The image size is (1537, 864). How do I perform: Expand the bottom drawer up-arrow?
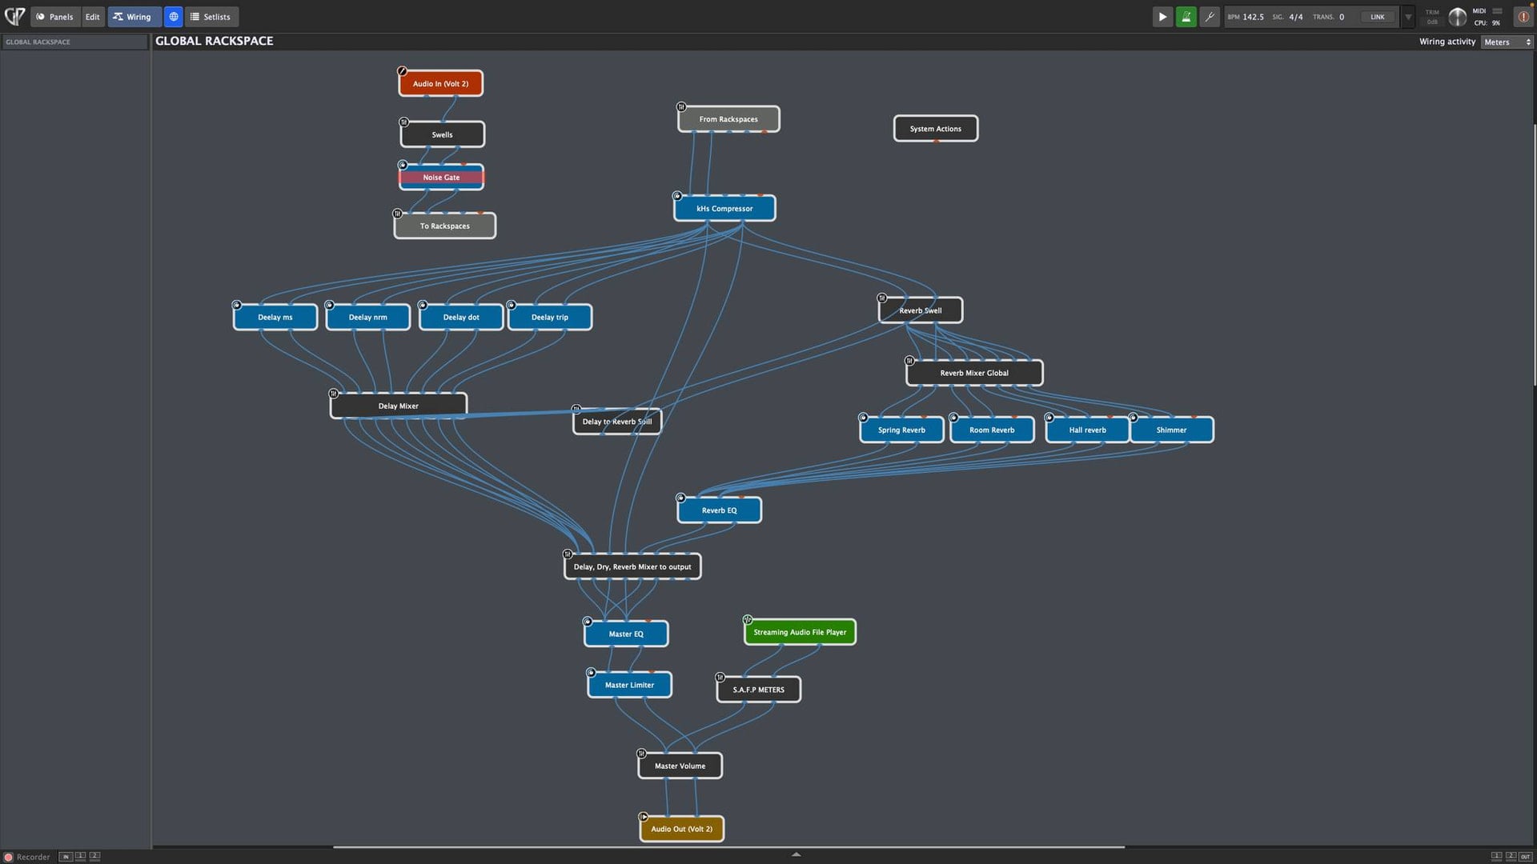[796, 854]
